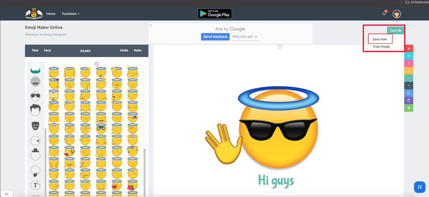Screen dimensions: 429x197
Task: Click the green layers-clear tool
Action: pos(409,108)
